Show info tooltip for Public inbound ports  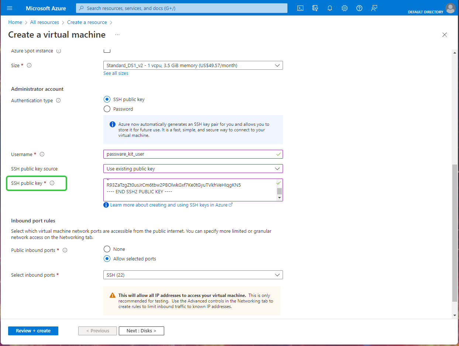[x=65, y=250]
